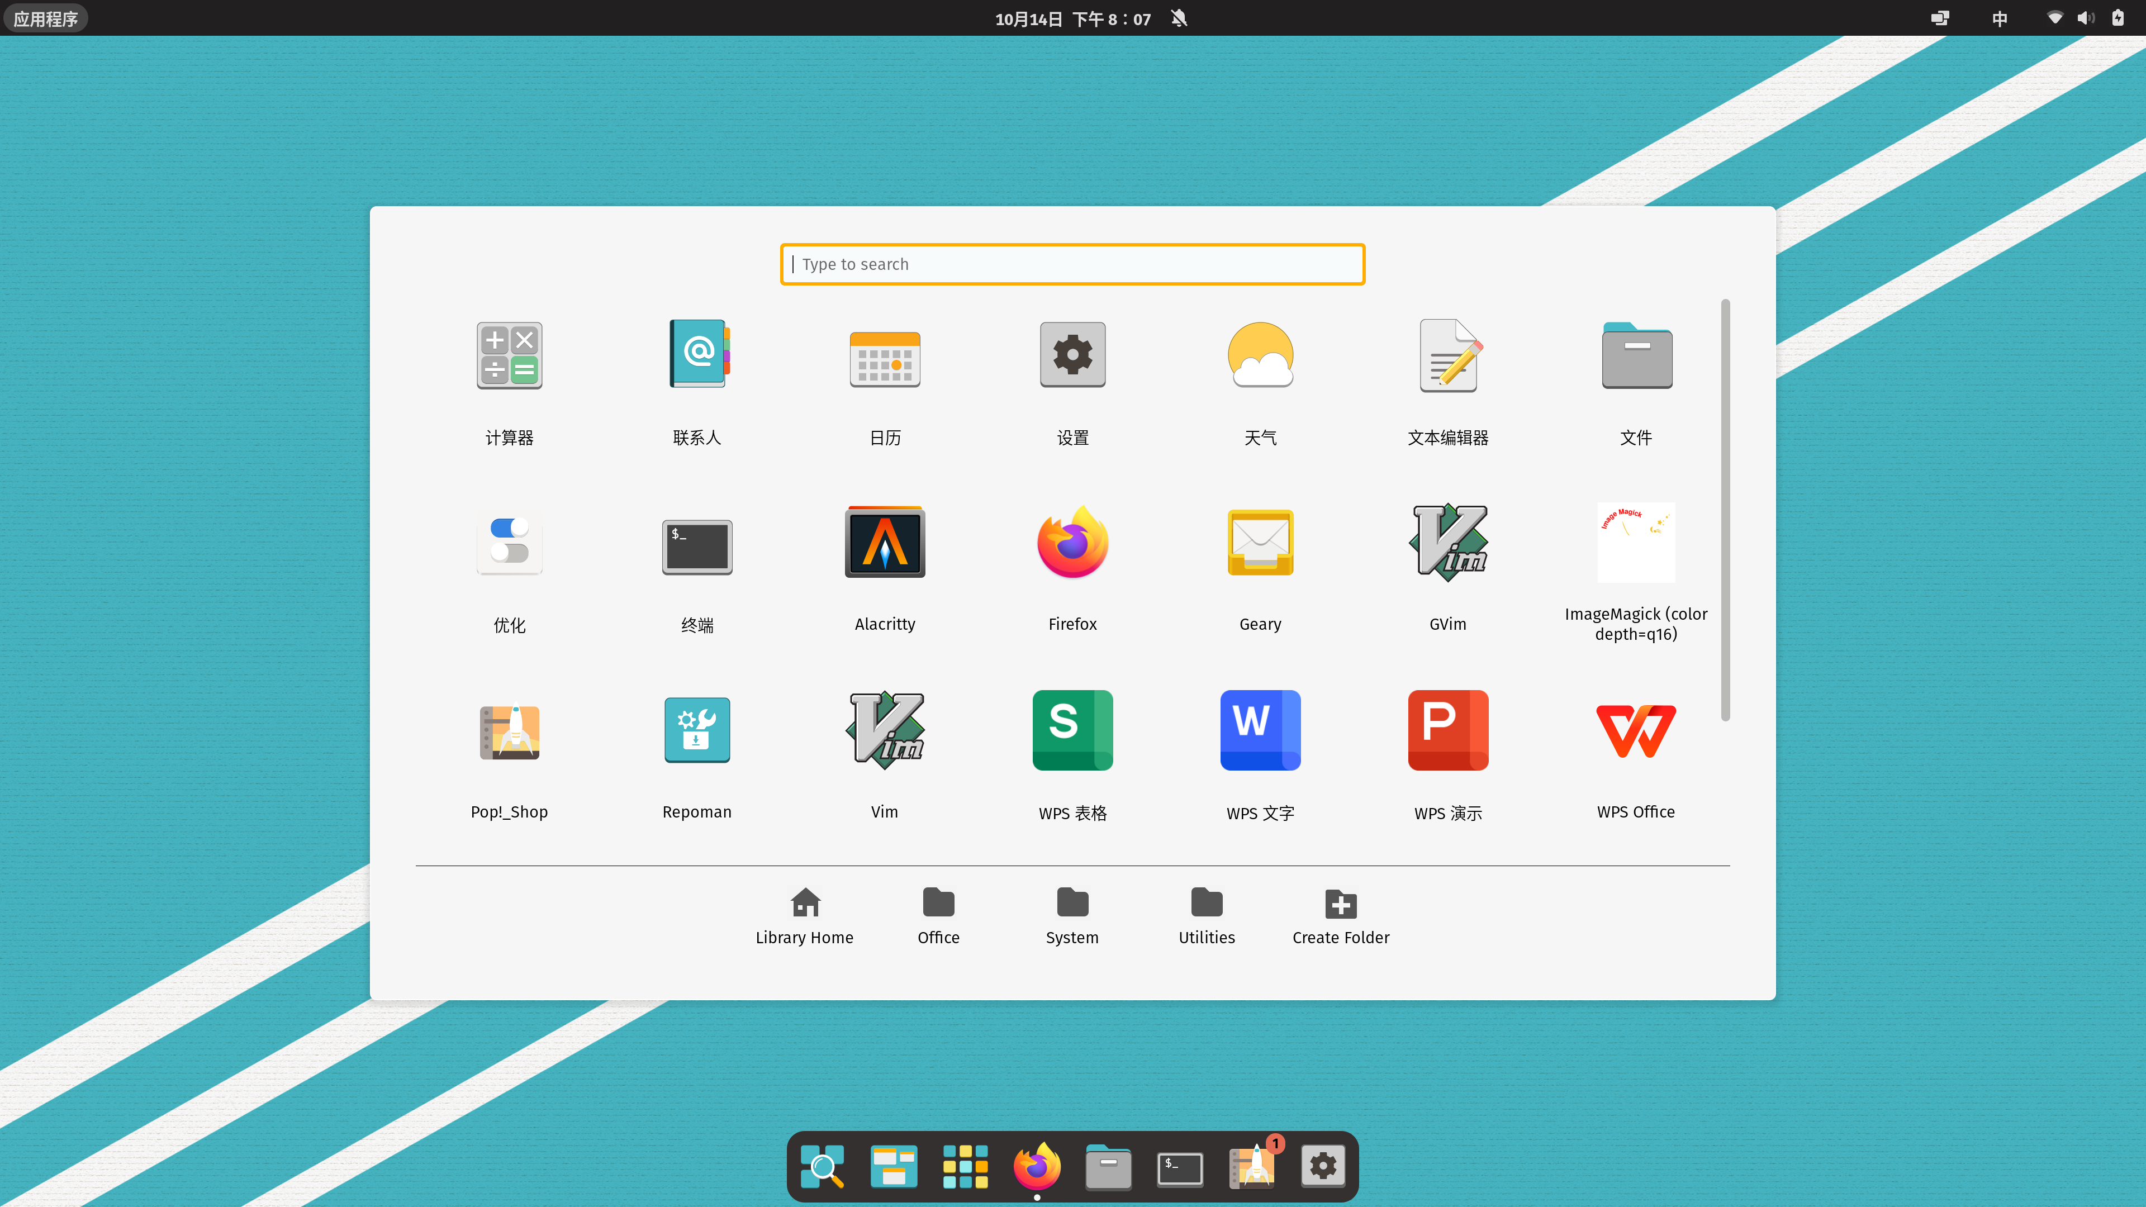
Task: Open the Geary email client
Action: click(1260, 542)
